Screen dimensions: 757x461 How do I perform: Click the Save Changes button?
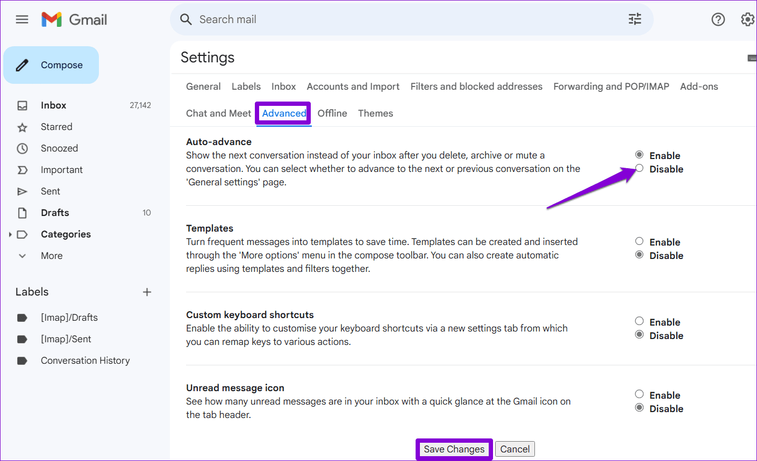453,449
